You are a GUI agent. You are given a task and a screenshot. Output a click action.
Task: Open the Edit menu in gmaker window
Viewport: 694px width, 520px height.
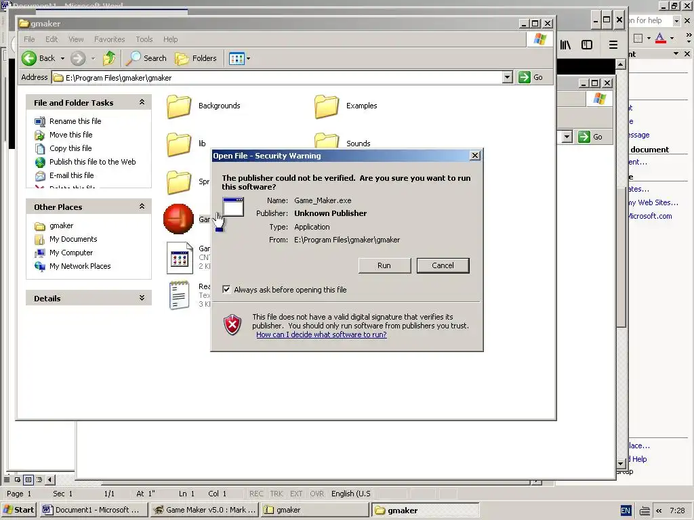pyautogui.click(x=52, y=39)
